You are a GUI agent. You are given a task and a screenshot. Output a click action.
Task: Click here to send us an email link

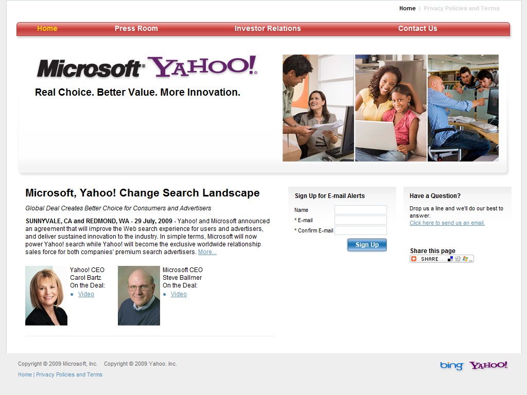point(447,223)
